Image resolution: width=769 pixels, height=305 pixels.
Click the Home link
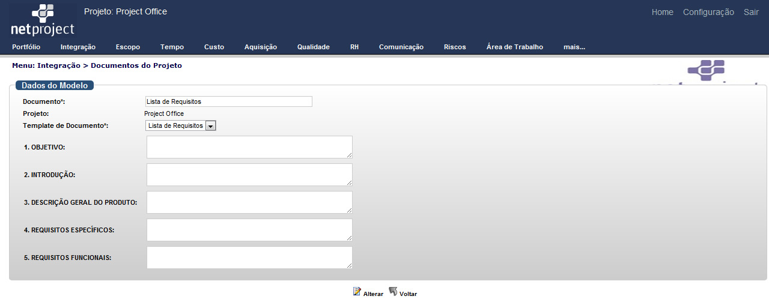662,12
